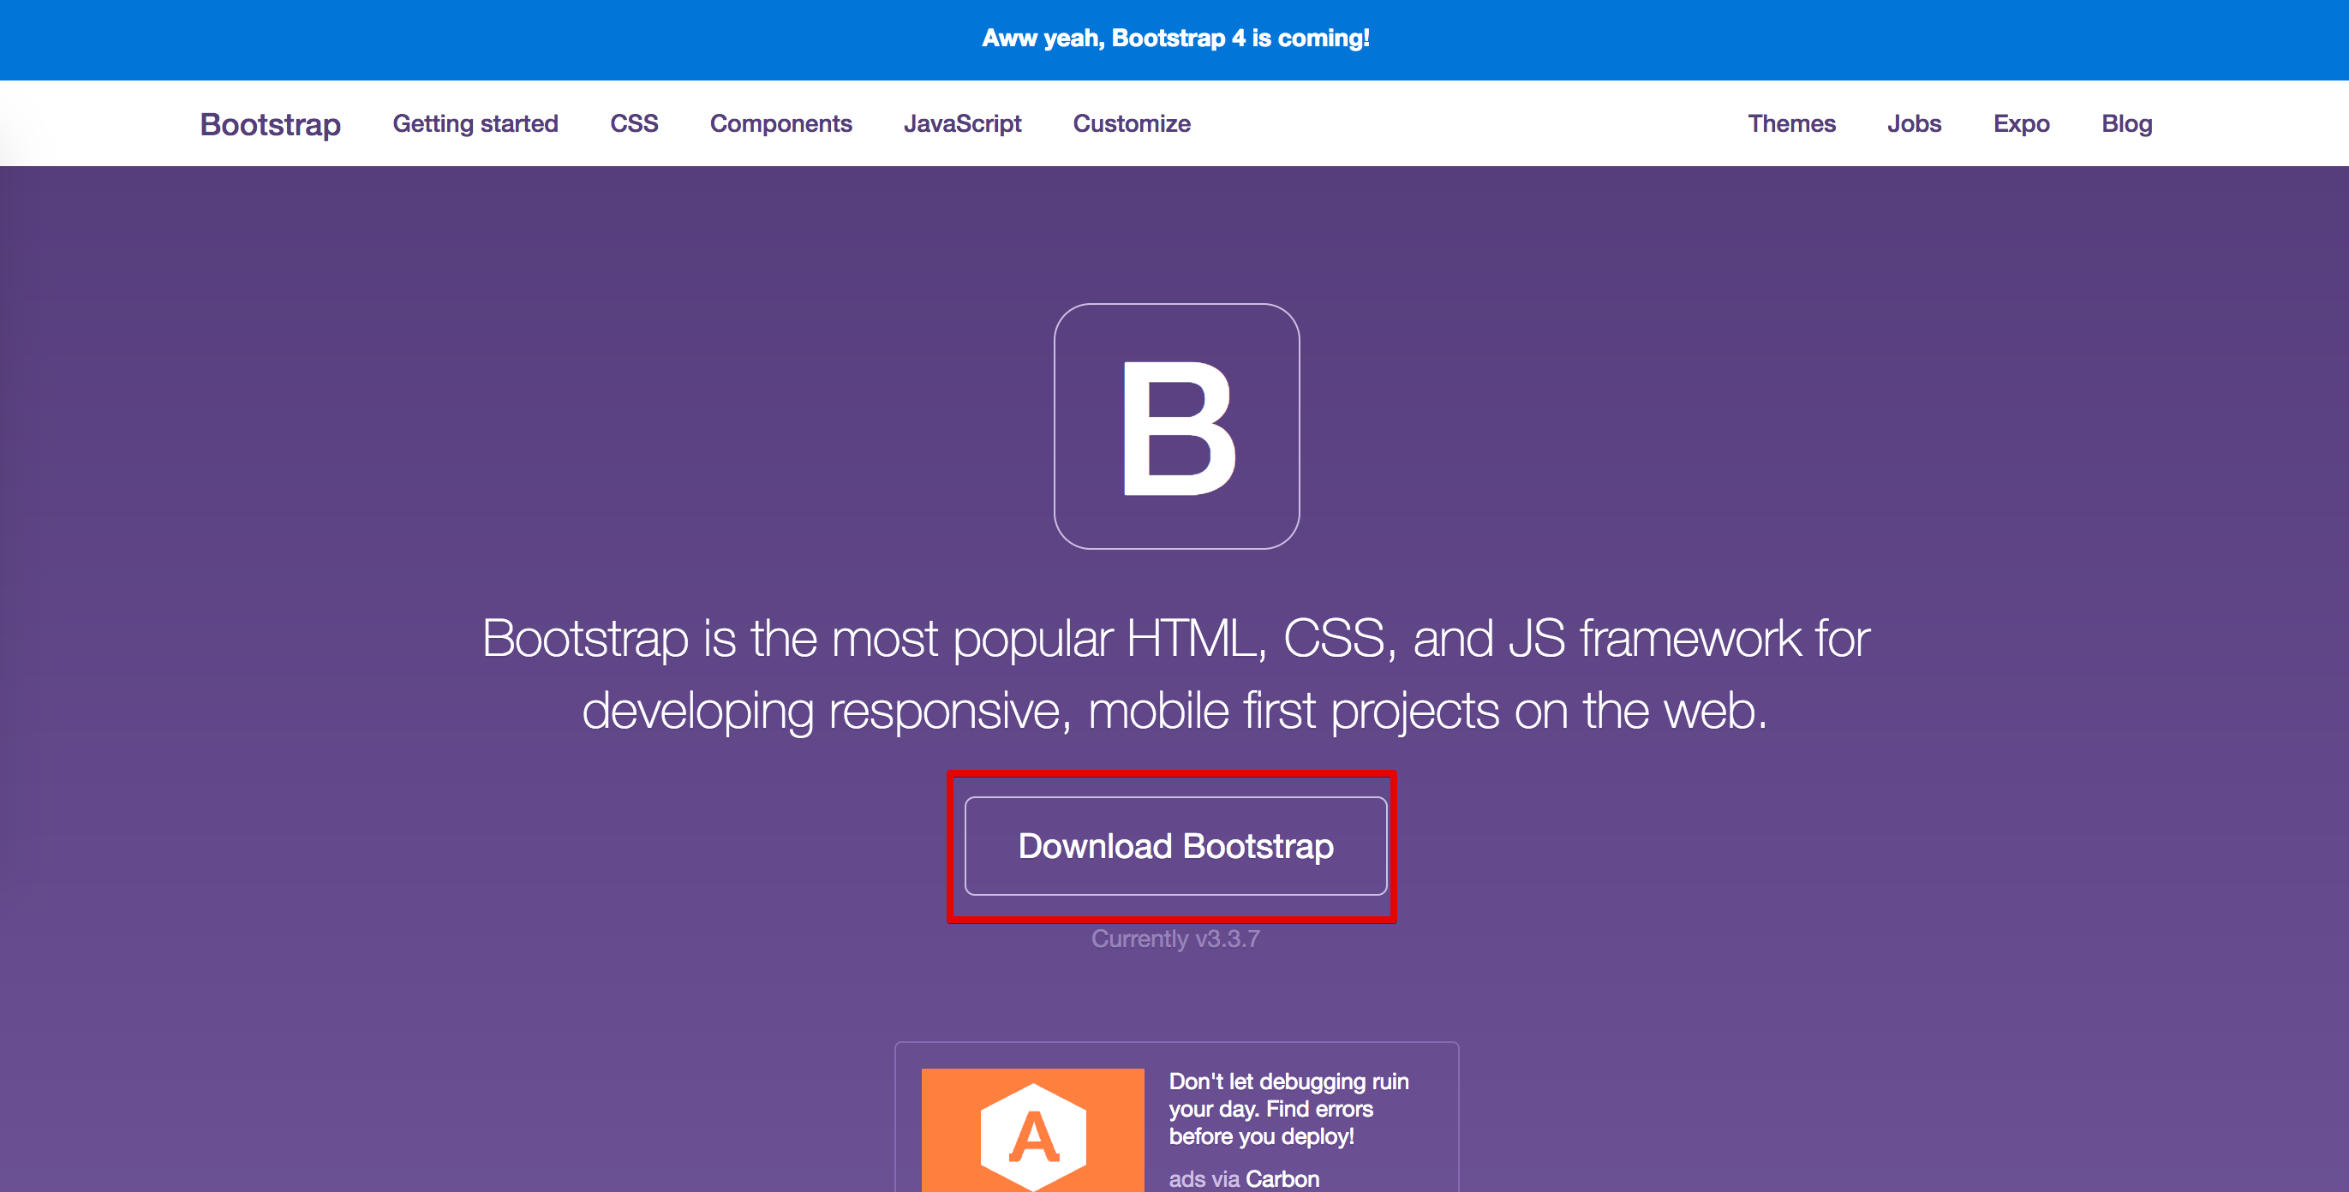2349x1192 pixels.
Task: Open the debugging ad text link
Action: (x=1288, y=1109)
